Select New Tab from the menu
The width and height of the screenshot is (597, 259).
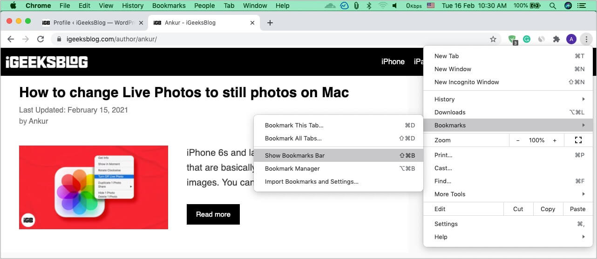pos(508,56)
